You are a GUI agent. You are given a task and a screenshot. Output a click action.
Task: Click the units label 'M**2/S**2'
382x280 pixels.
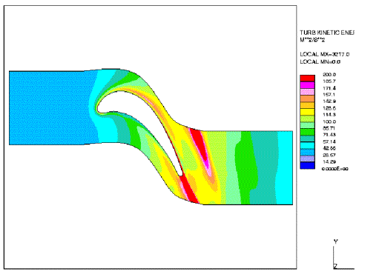pyautogui.click(x=312, y=40)
